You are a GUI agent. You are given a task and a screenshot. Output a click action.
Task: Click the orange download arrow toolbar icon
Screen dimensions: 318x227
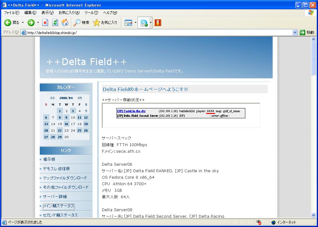[157, 23]
